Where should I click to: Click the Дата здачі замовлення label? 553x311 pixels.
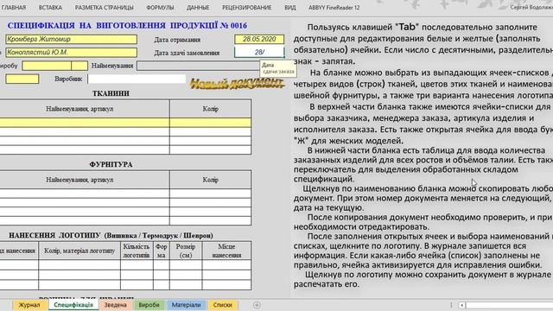click(x=187, y=53)
